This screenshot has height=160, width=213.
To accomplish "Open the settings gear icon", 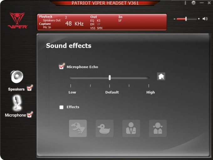I will click(194, 3).
